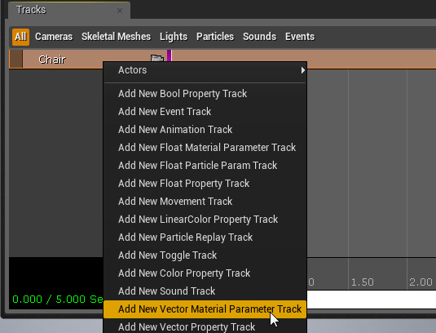Choose Add New Animation Track
This screenshot has width=436, height=333.
click(205, 130)
